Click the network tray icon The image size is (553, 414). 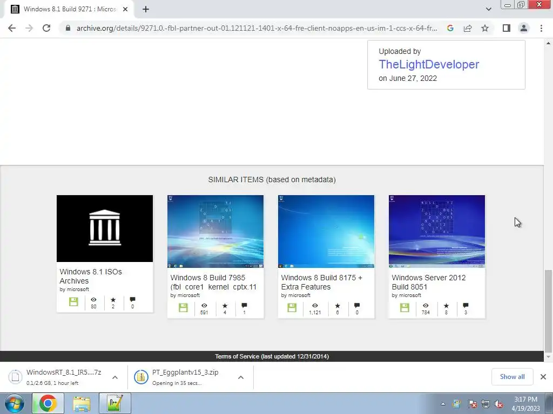(485, 404)
